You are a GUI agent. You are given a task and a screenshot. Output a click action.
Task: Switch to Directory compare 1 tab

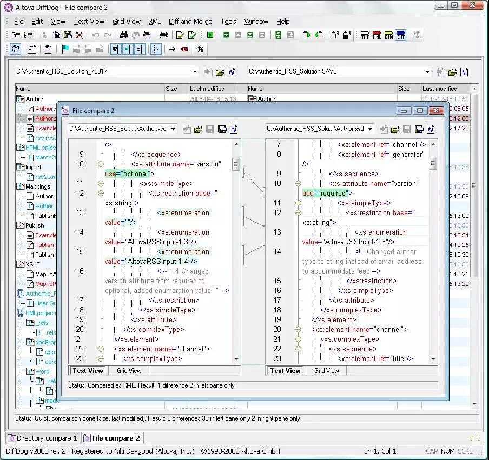[x=43, y=438]
